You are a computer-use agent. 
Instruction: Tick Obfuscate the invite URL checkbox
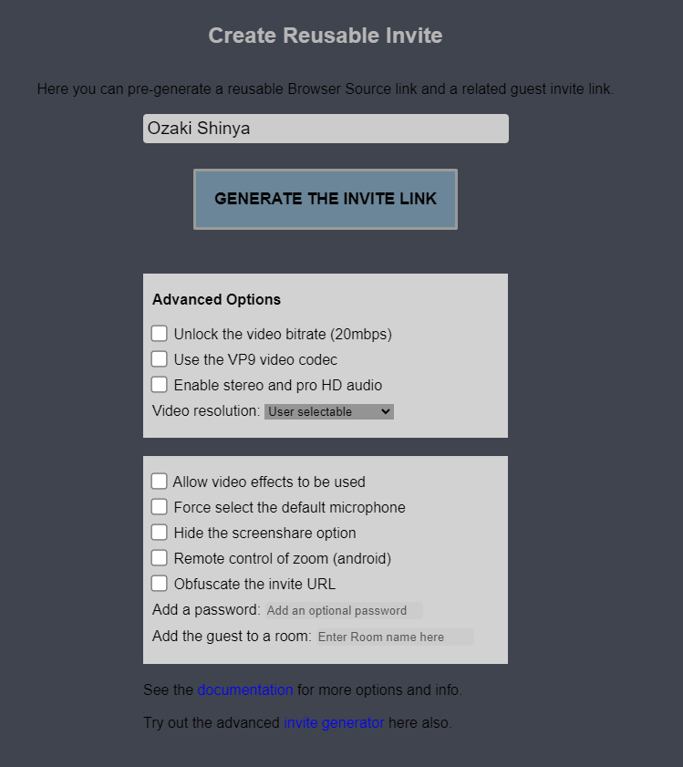click(160, 584)
